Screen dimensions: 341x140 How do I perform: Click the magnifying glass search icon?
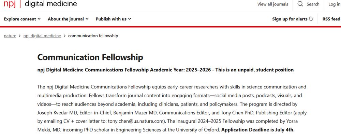(x=300, y=4)
